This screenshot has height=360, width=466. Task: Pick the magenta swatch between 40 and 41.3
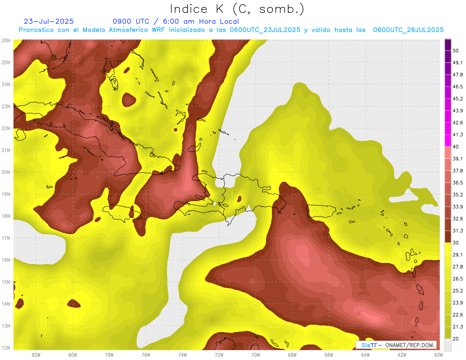point(448,141)
